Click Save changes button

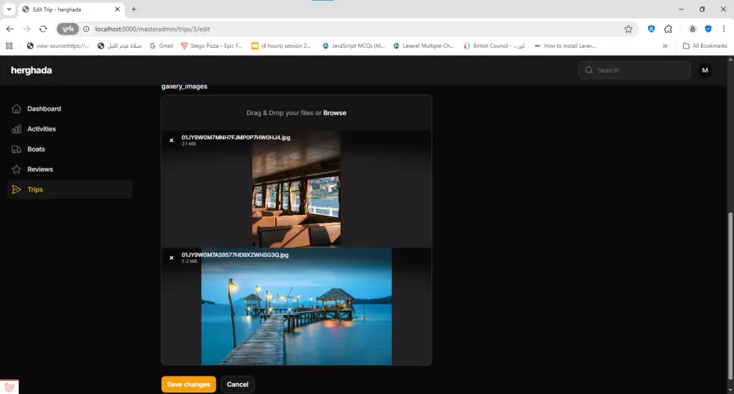point(189,384)
